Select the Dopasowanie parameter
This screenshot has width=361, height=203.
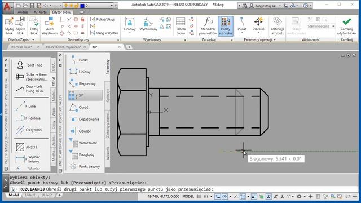85,119
